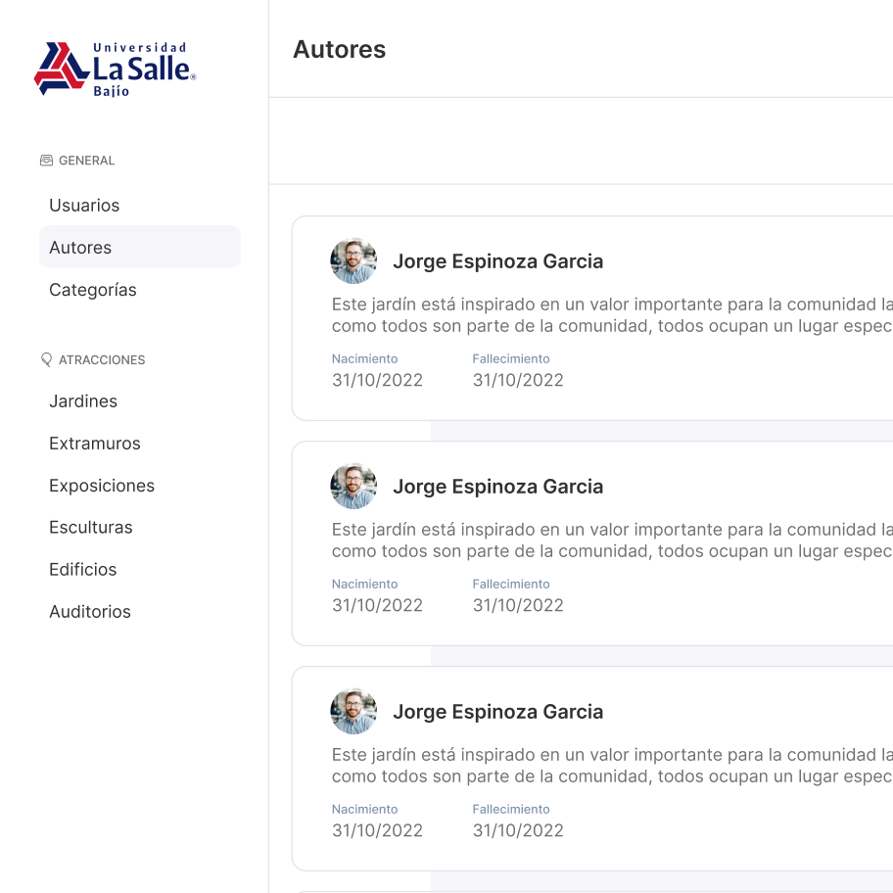Screen dimensions: 893x893
Task: Open third Jorge Espinoza Garcia author name
Action: pos(497,712)
